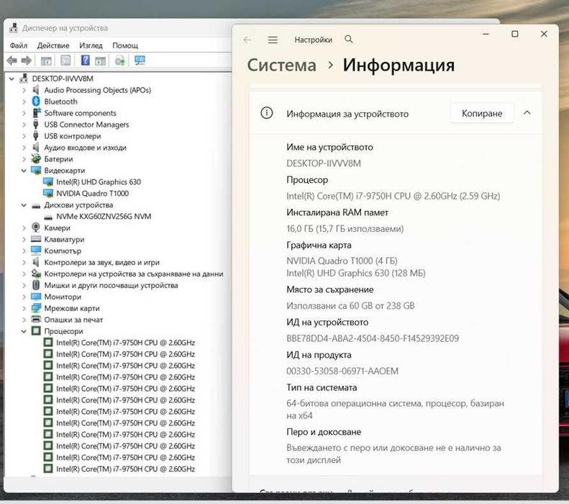Click the blue Help question mark toolbar icon
Screen dimensions: 569x504
[86, 60]
